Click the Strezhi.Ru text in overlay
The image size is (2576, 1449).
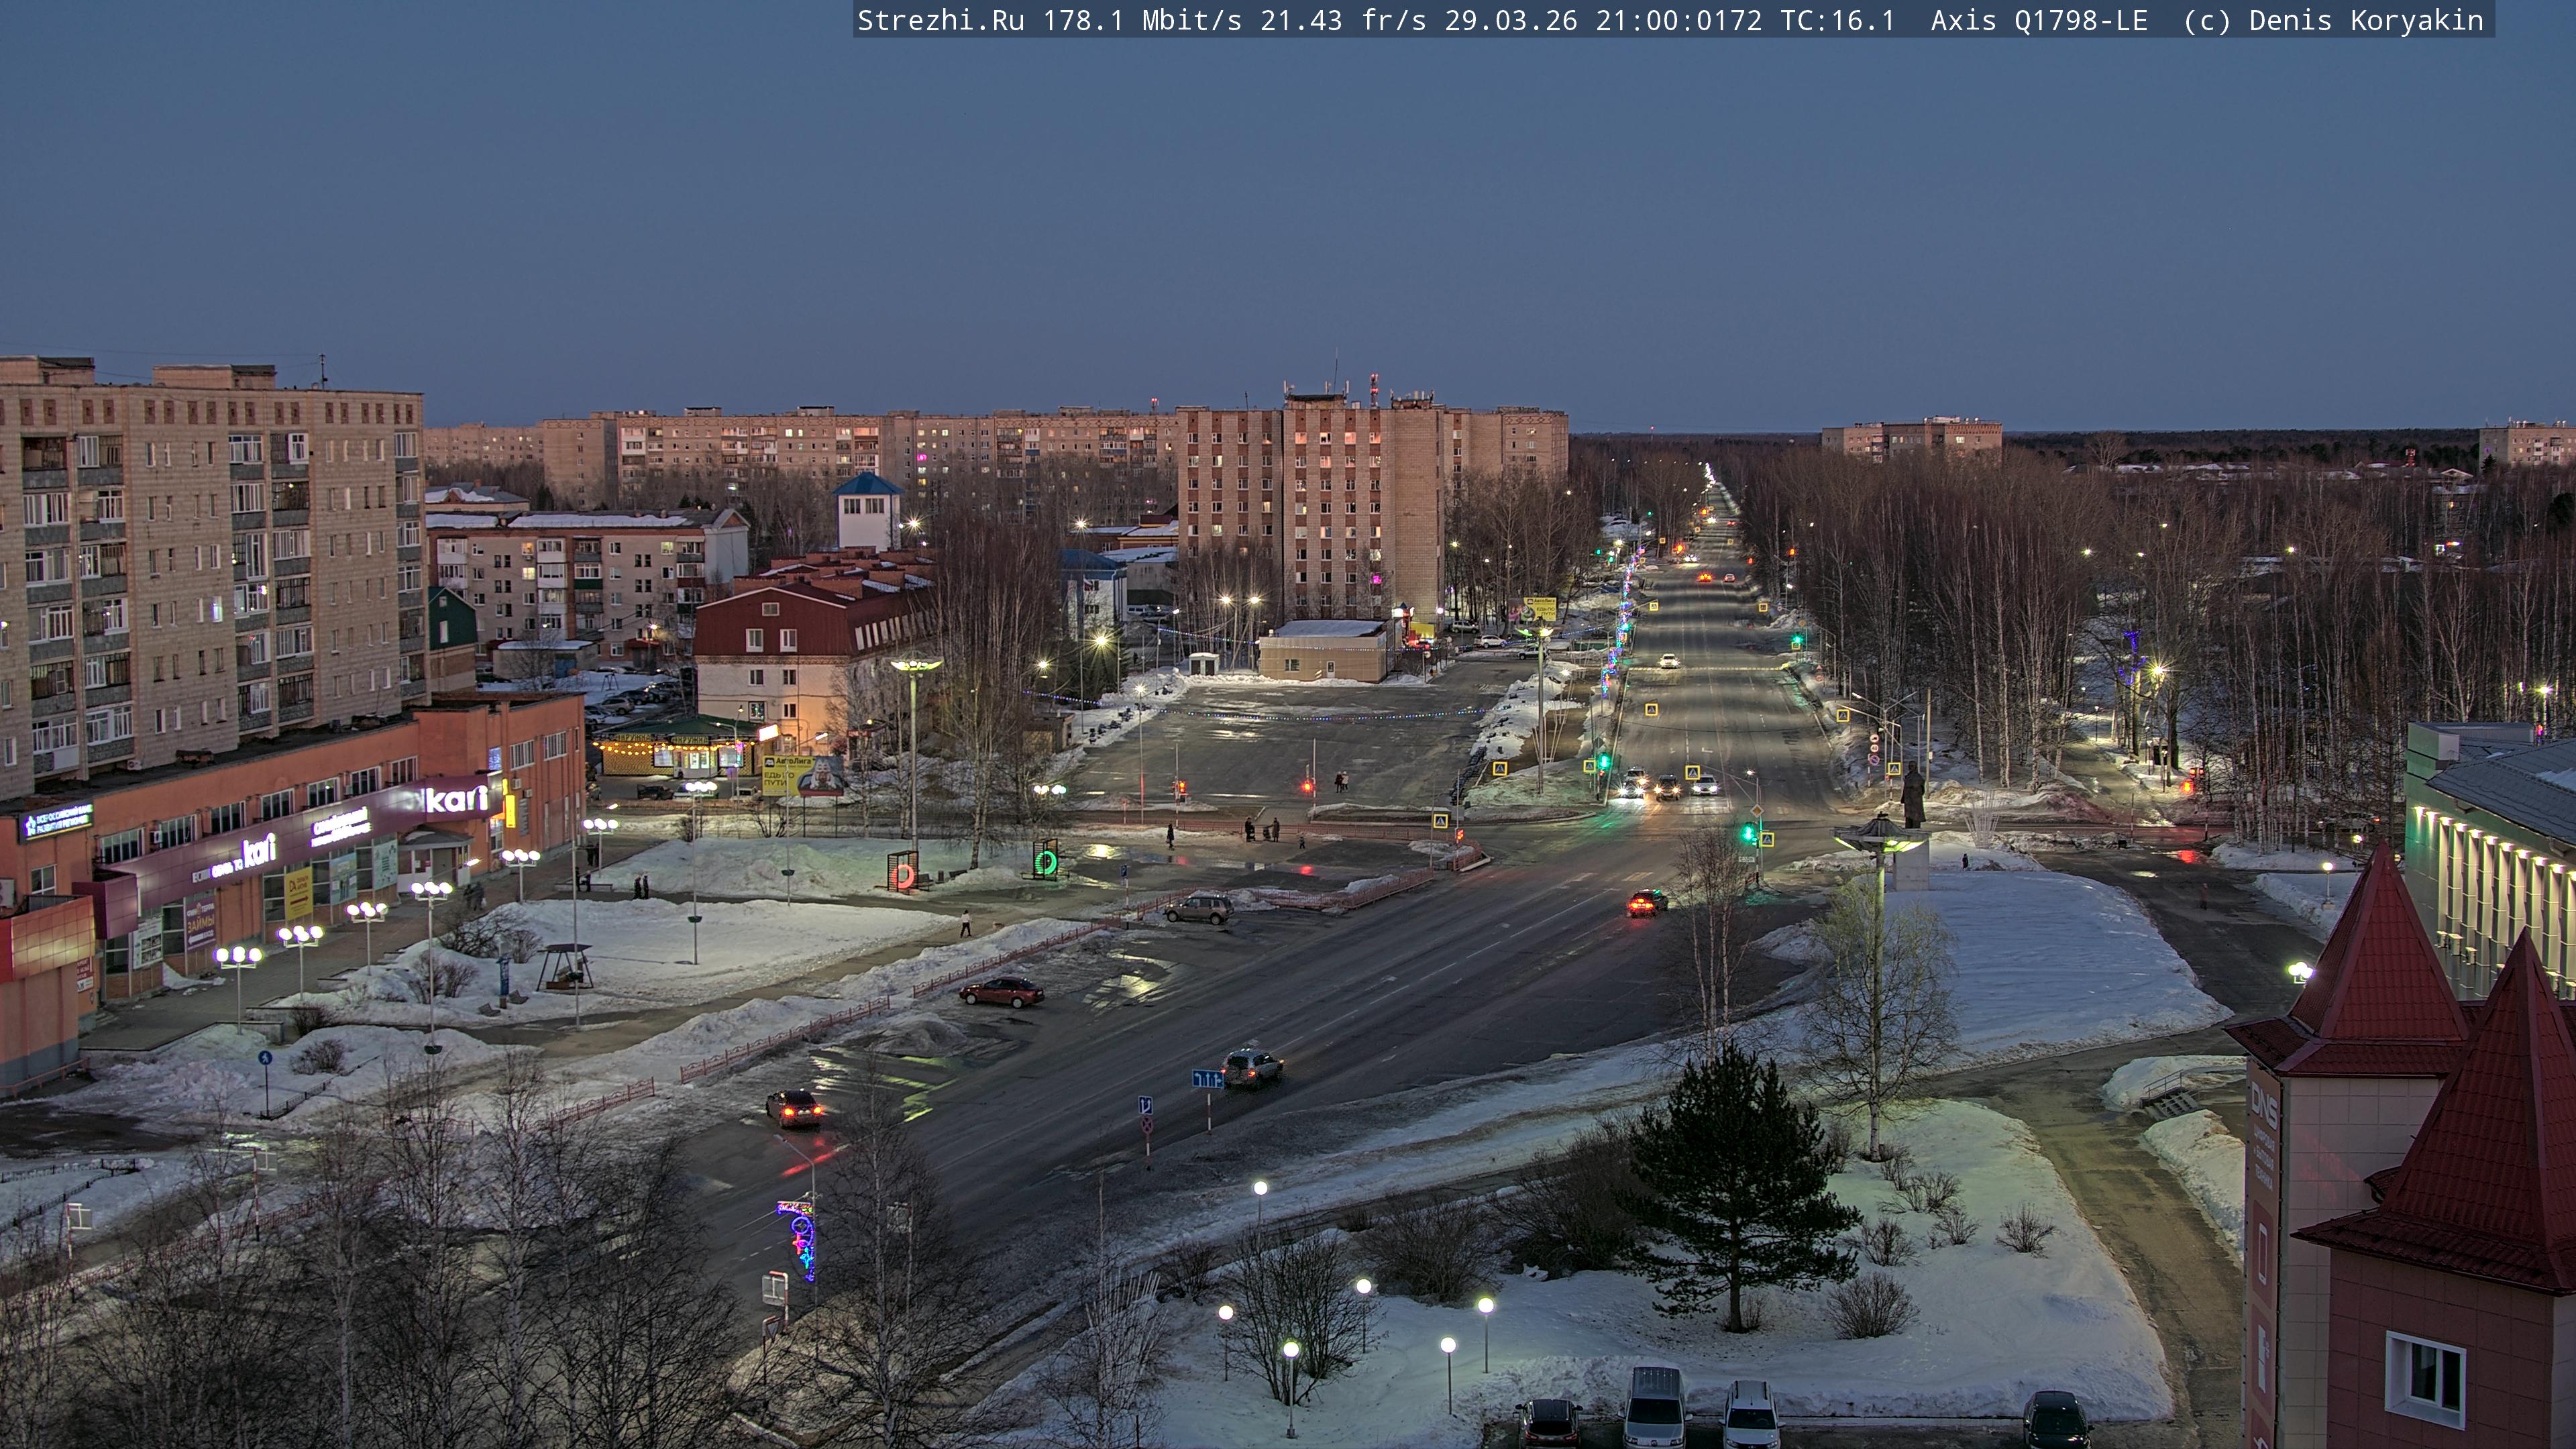(x=940, y=21)
